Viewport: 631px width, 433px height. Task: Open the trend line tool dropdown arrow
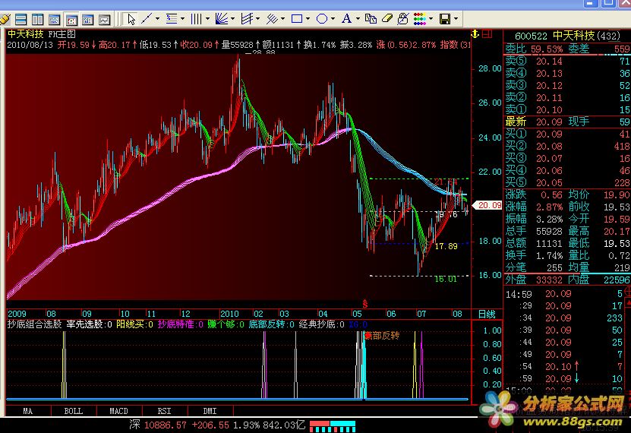[x=157, y=19]
